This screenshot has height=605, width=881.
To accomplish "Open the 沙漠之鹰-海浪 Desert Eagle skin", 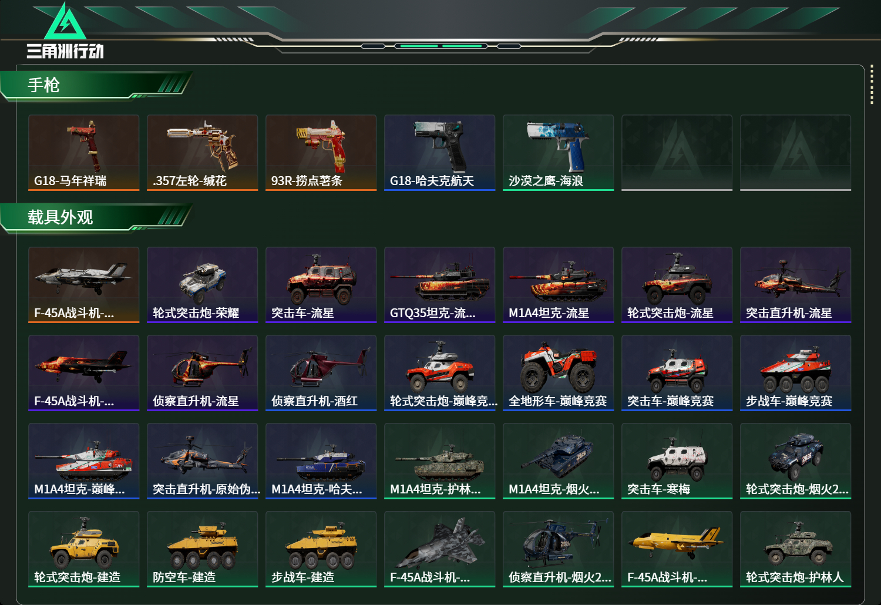I will [558, 153].
